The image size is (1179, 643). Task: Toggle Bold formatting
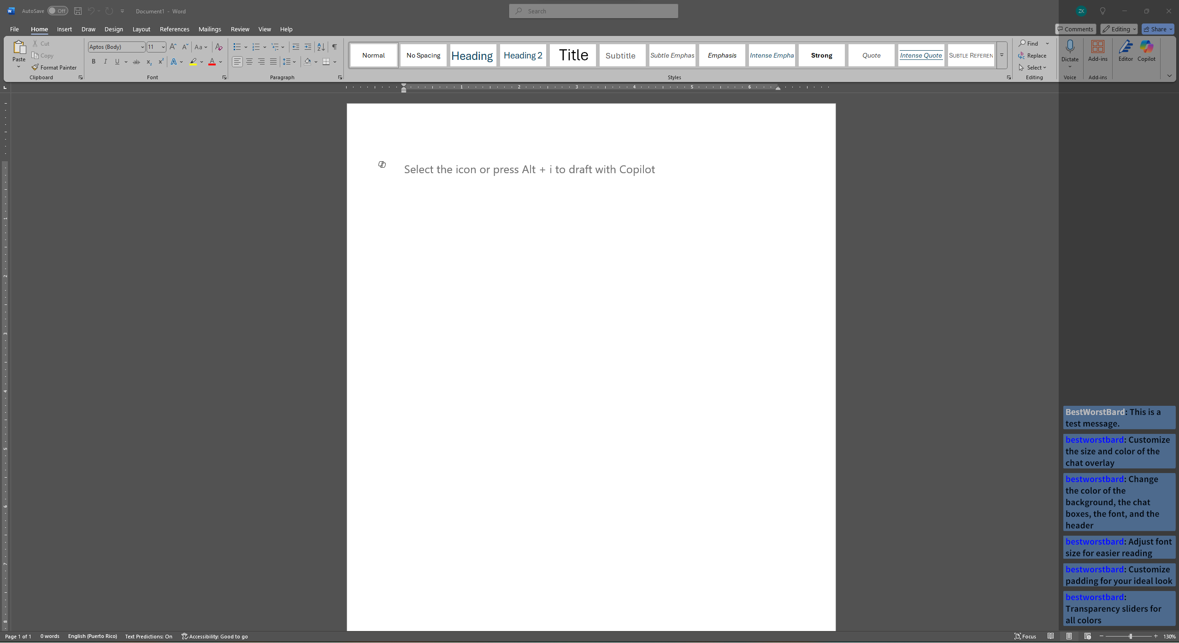coord(94,62)
